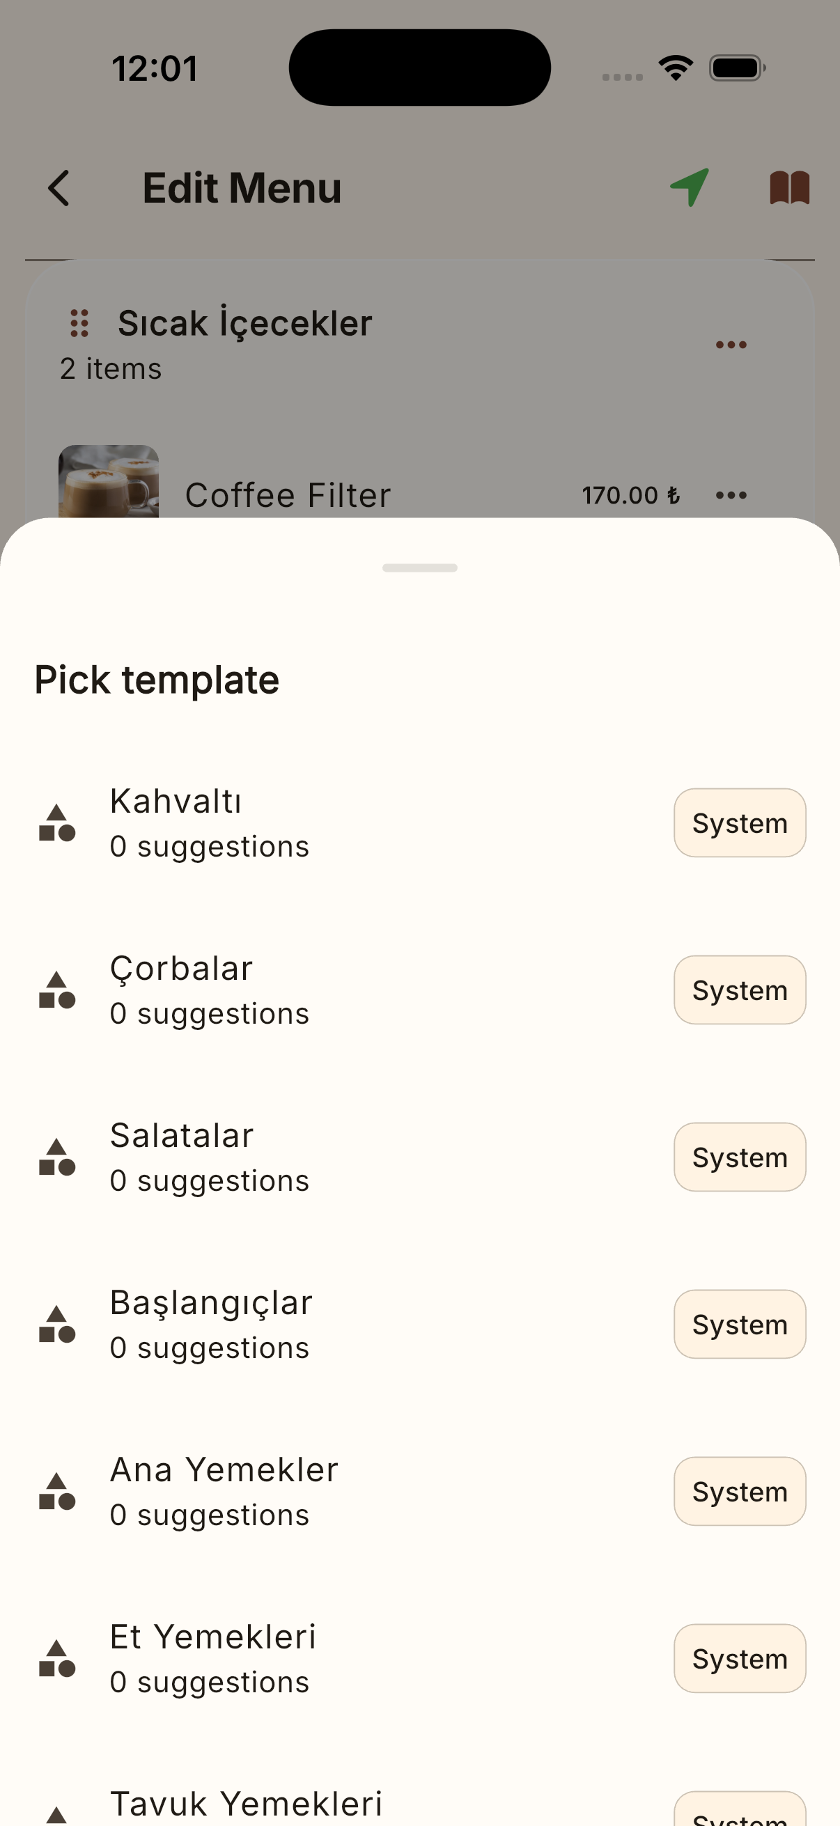The height and width of the screenshot is (1826, 840).
Task: Select the Çorbalar template
Action: (x=419, y=990)
